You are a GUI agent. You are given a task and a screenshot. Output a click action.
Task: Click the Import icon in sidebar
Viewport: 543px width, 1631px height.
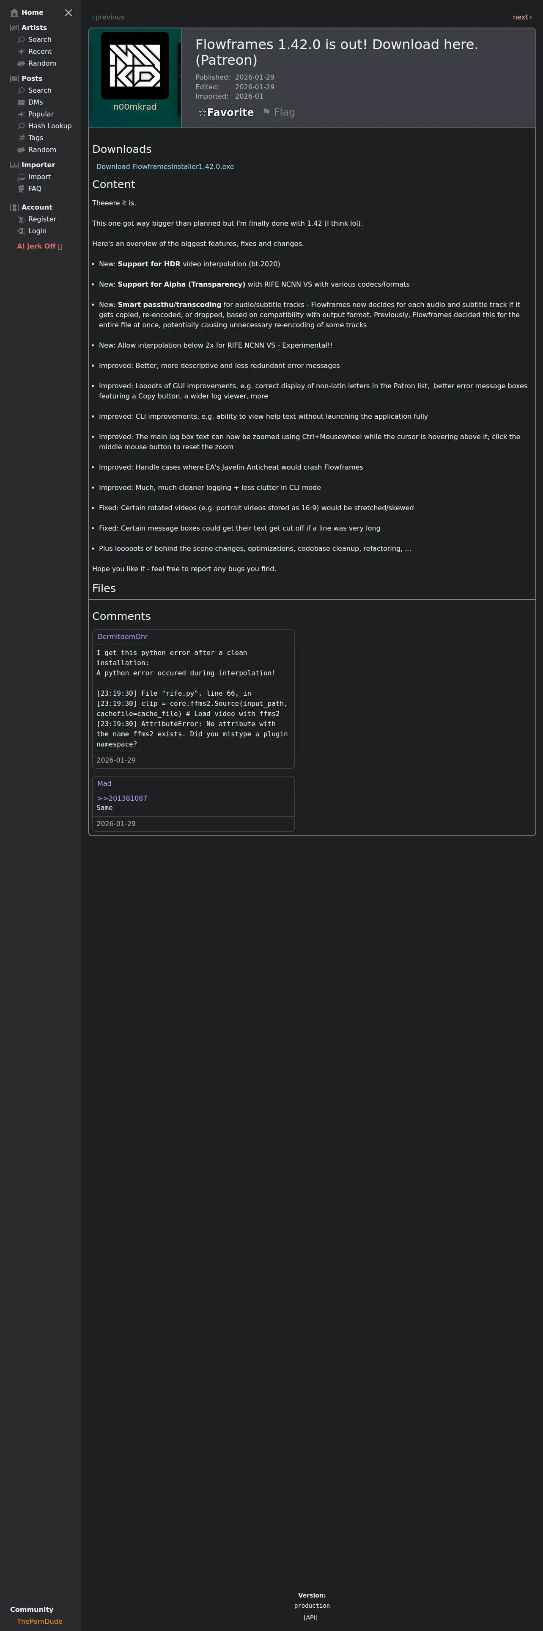(22, 177)
